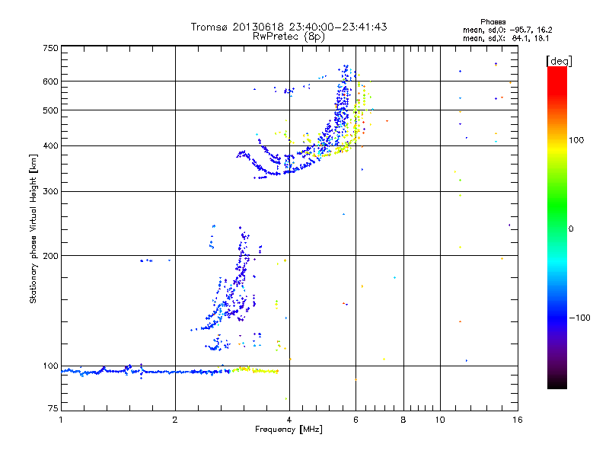Click the 'Frequency [MHz]' axis title
609x457 pixels.
(289, 430)
